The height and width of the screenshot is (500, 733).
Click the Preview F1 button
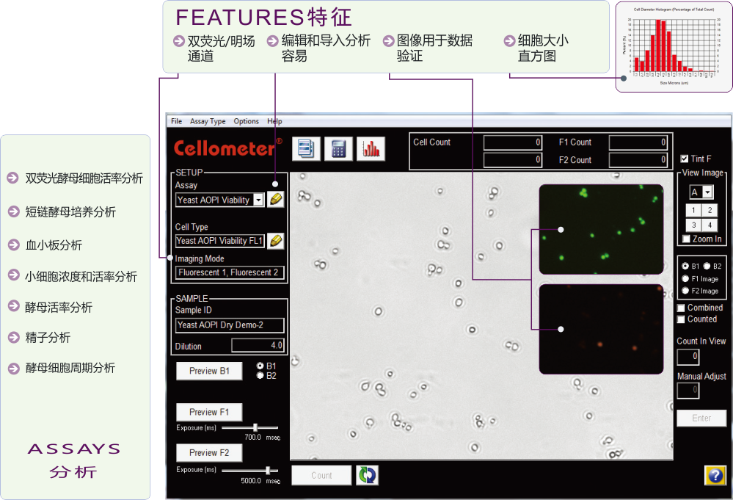[x=209, y=412]
